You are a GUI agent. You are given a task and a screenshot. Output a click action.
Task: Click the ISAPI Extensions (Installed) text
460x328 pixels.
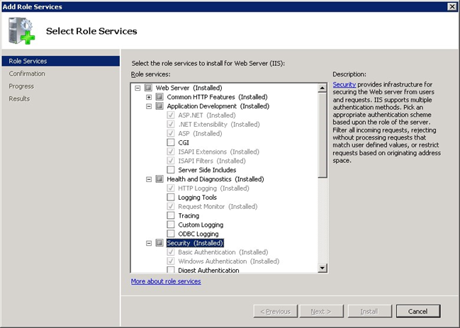(218, 152)
